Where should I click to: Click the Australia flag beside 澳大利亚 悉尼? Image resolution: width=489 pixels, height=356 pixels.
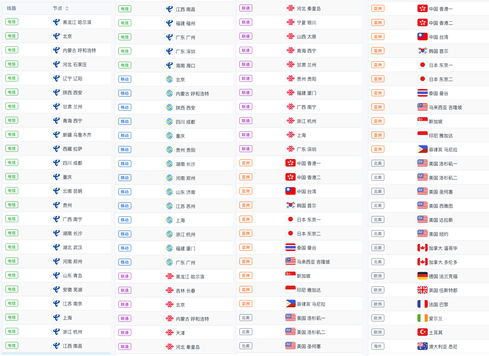pyautogui.click(x=422, y=346)
